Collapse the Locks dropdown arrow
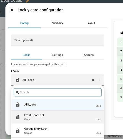 pyautogui.click(x=99, y=80)
